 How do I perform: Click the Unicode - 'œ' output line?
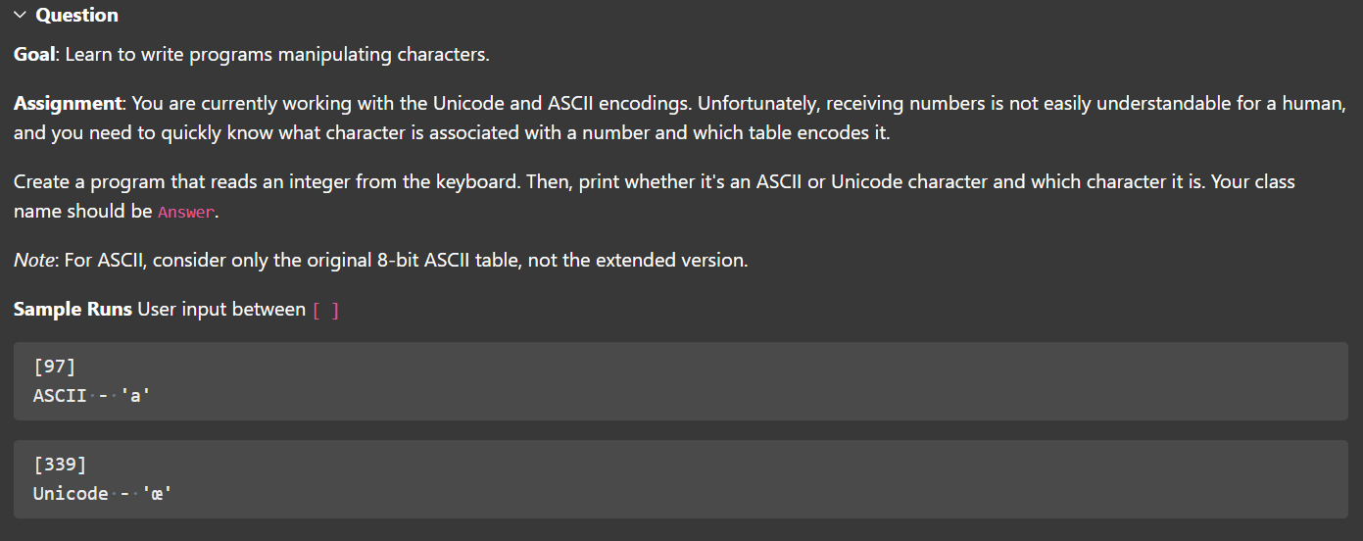pyautogui.click(x=103, y=494)
